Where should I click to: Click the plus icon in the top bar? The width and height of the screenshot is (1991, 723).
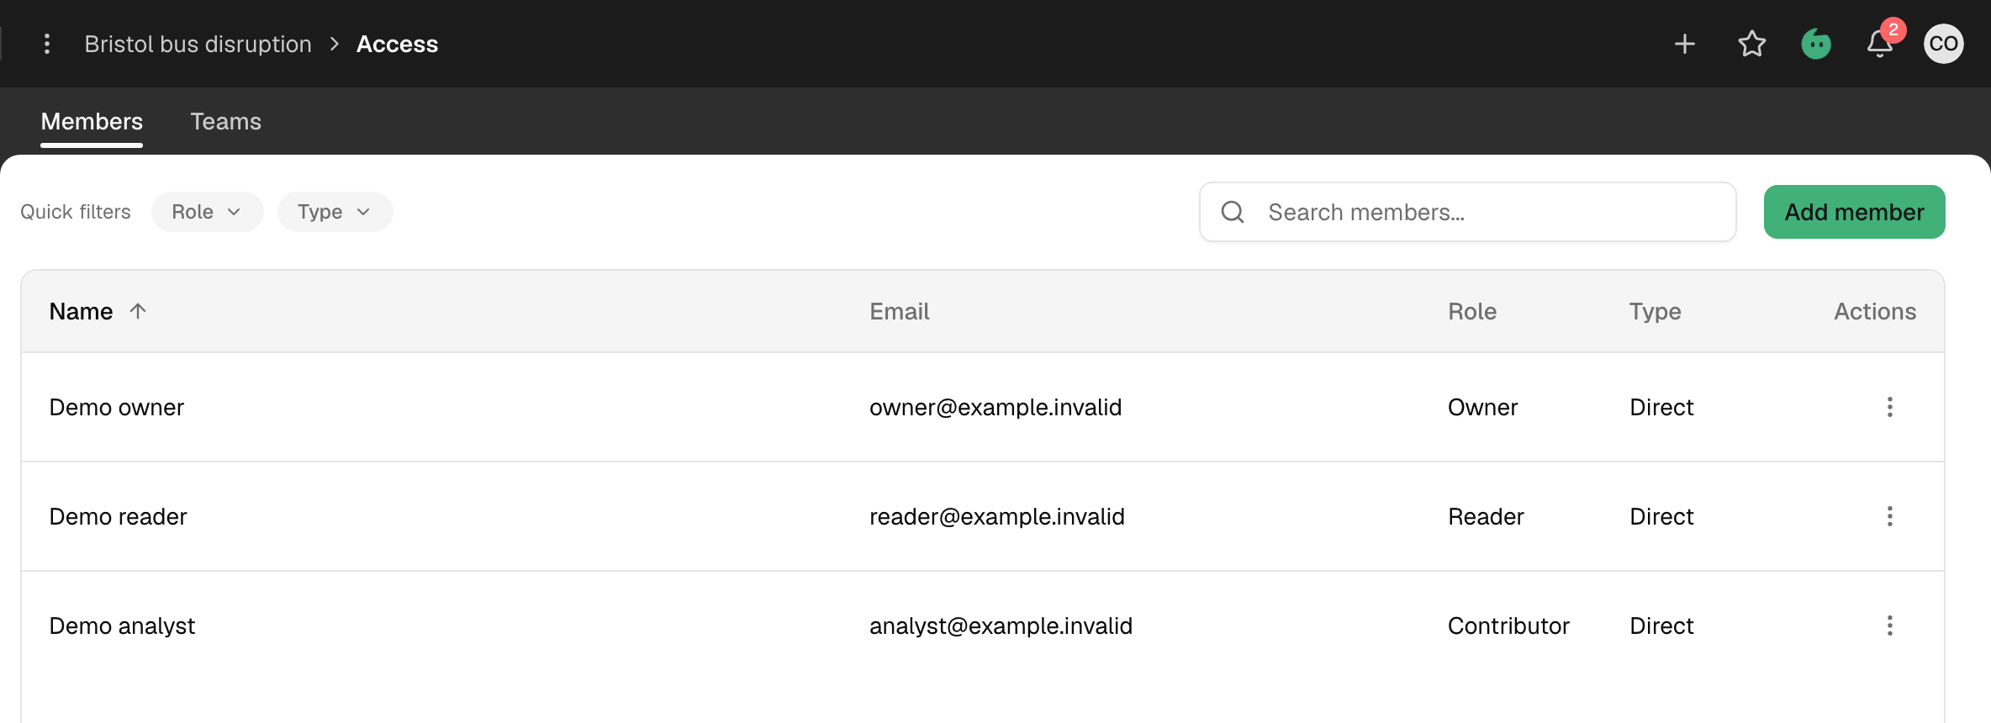[x=1685, y=44]
